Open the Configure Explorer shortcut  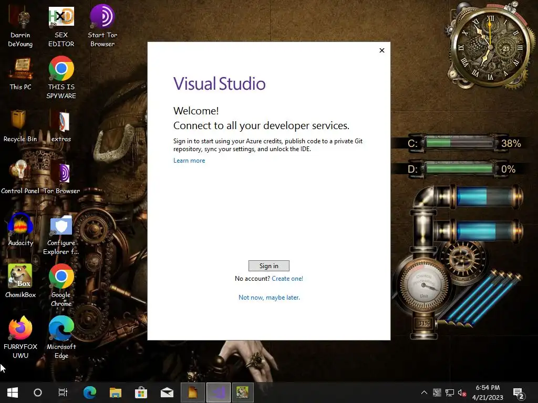61,236
